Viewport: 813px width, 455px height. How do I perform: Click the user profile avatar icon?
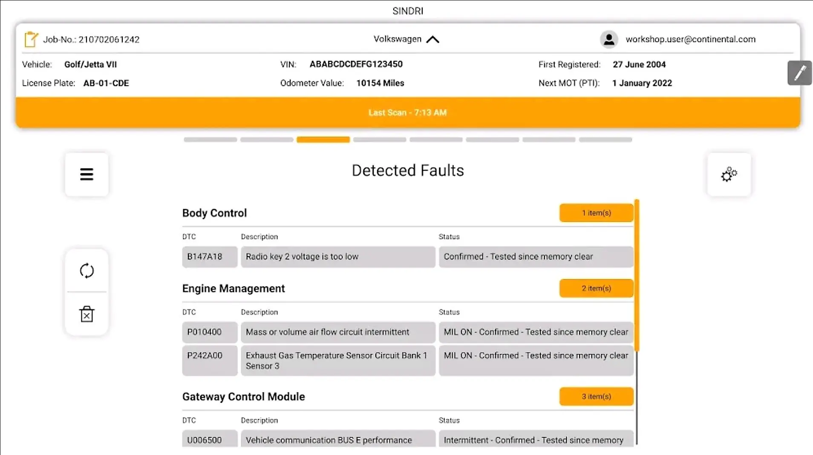(609, 39)
